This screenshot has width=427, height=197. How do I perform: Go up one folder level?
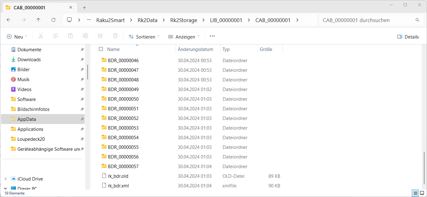click(x=39, y=20)
